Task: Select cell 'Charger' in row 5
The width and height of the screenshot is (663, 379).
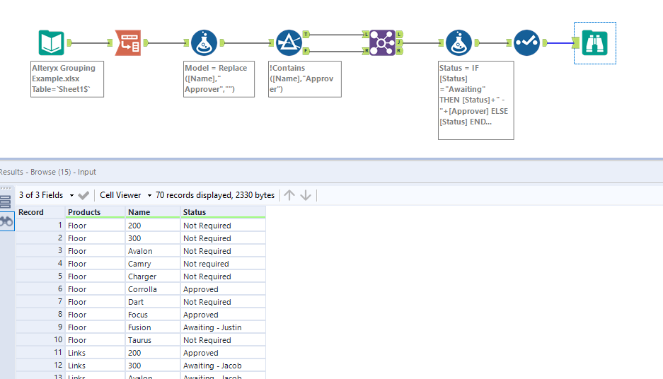Action: tap(153, 276)
